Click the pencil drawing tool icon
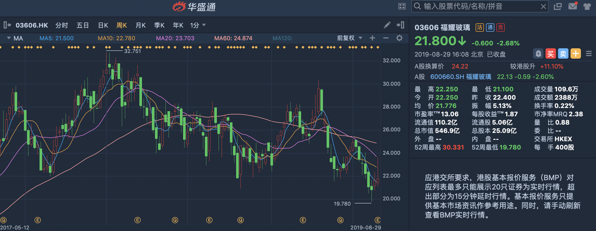 (x=387, y=25)
